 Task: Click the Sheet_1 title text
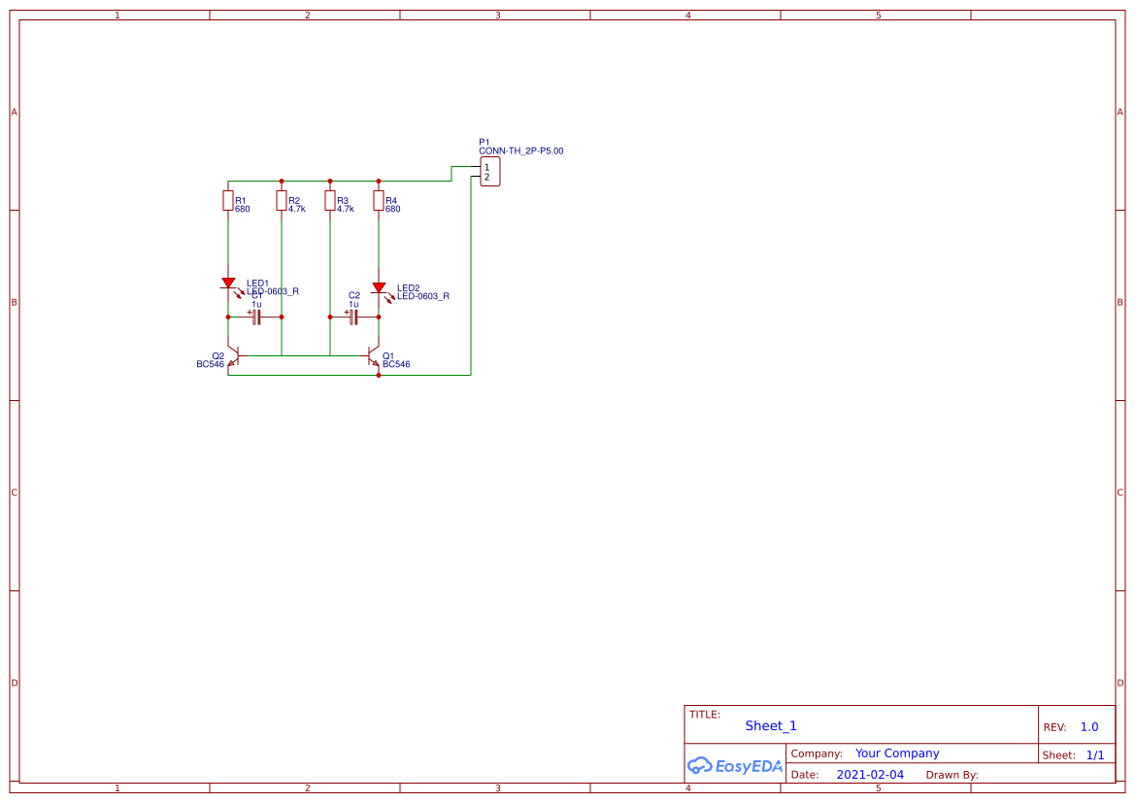[771, 726]
